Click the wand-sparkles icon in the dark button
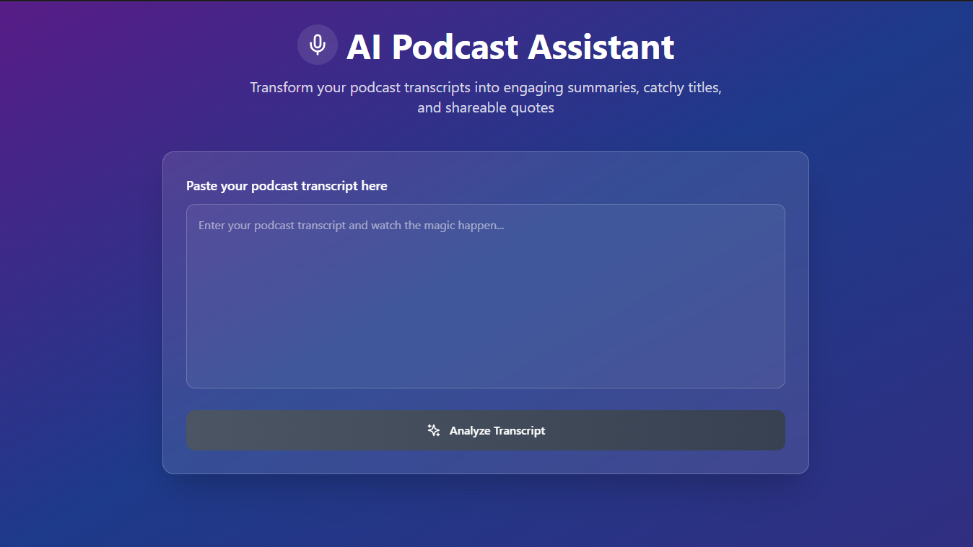The height and width of the screenshot is (547, 973). [433, 430]
